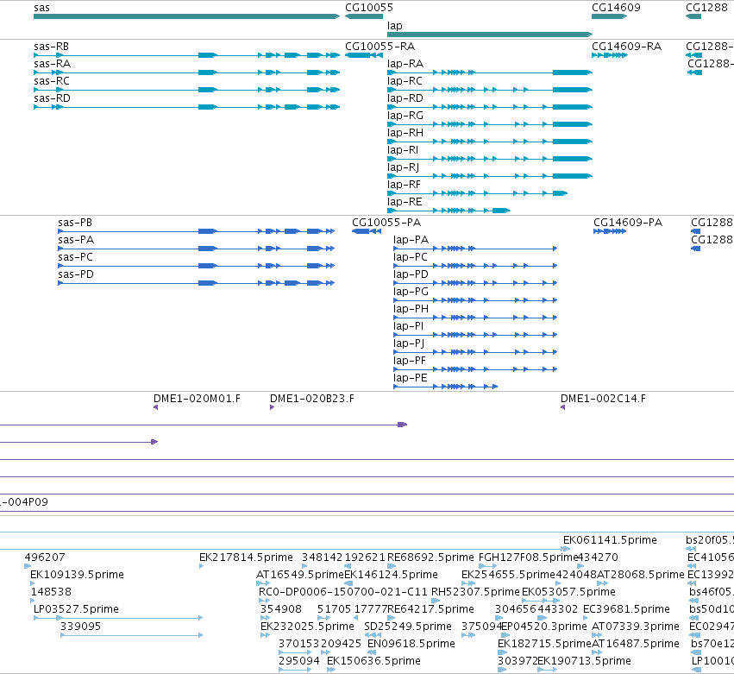This screenshot has height=674, width=734.
Task: Select the 496207 EST label
Action: [x=45, y=557]
